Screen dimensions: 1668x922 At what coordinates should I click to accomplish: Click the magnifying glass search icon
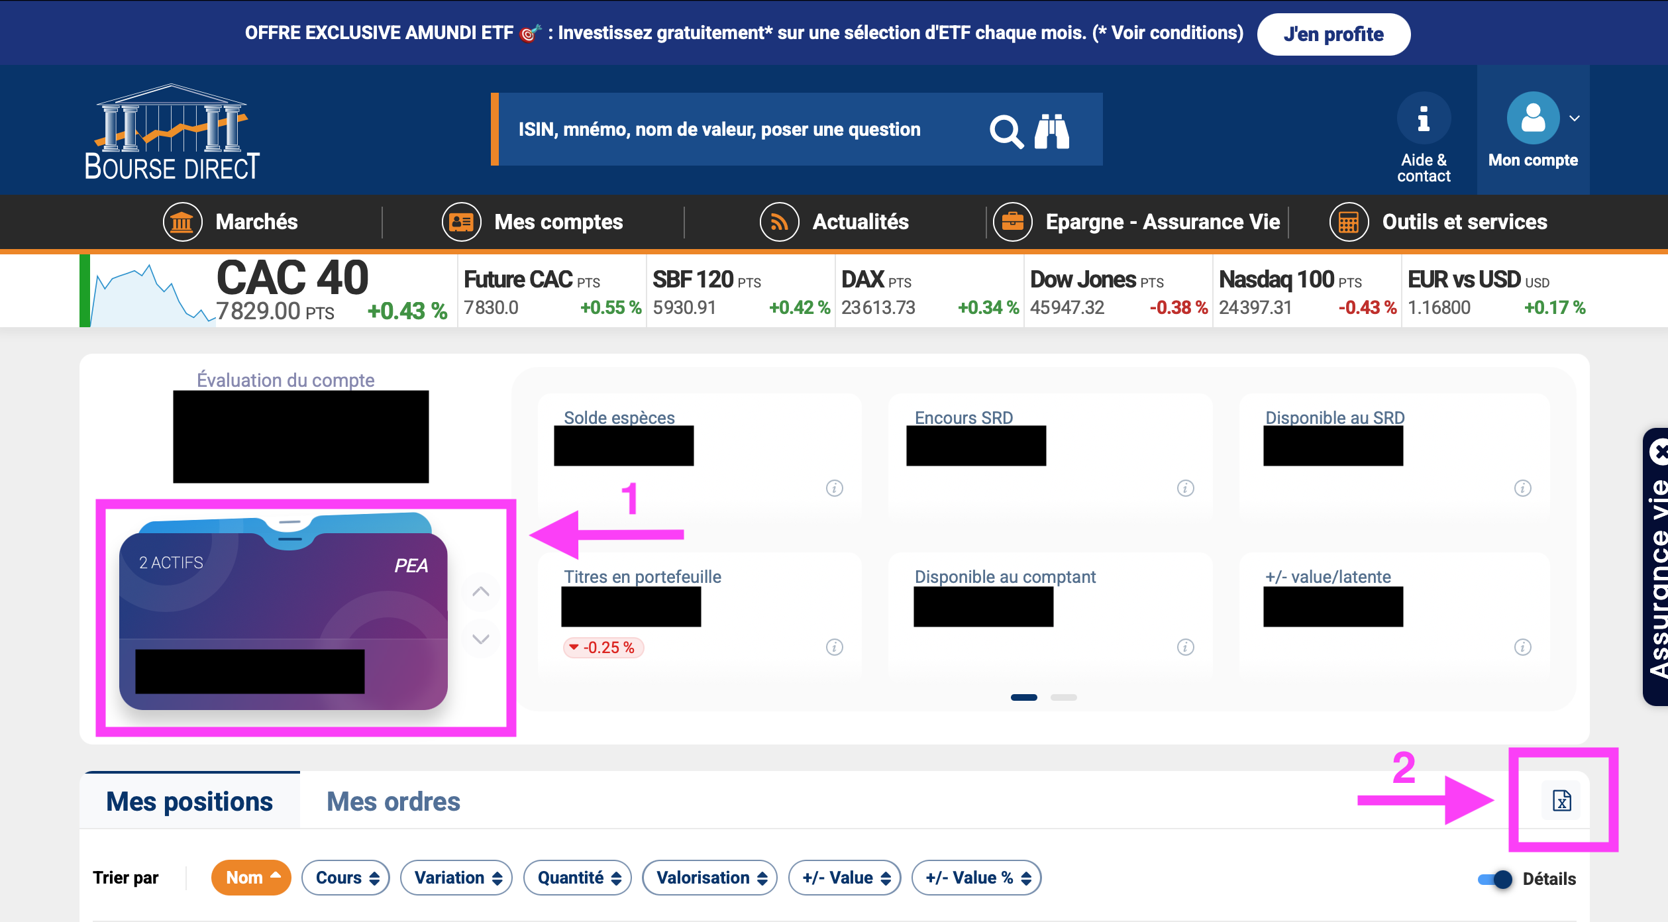[x=1006, y=131]
